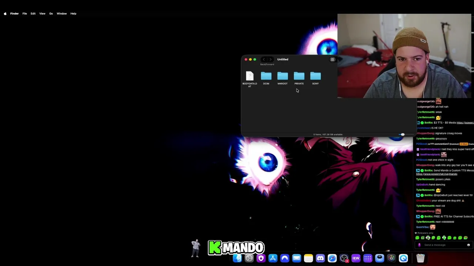
Task: Go forward in the Finder window
Action: click(x=270, y=59)
